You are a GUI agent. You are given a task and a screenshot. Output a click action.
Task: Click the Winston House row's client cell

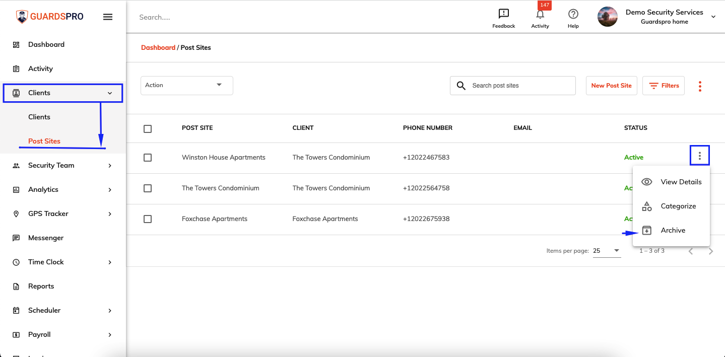click(332, 157)
